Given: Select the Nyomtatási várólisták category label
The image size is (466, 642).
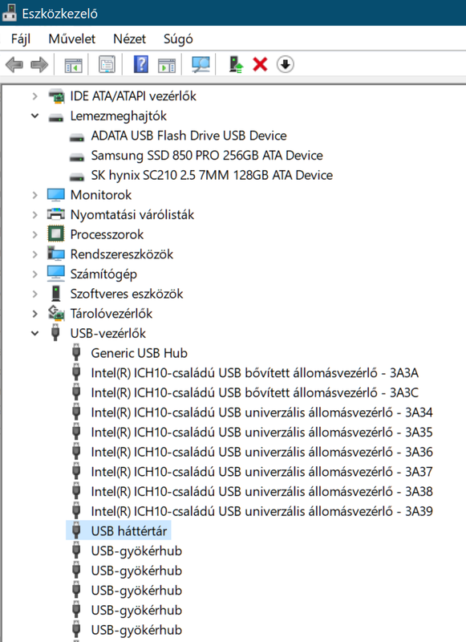Looking at the screenshot, I should coord(132,214).
